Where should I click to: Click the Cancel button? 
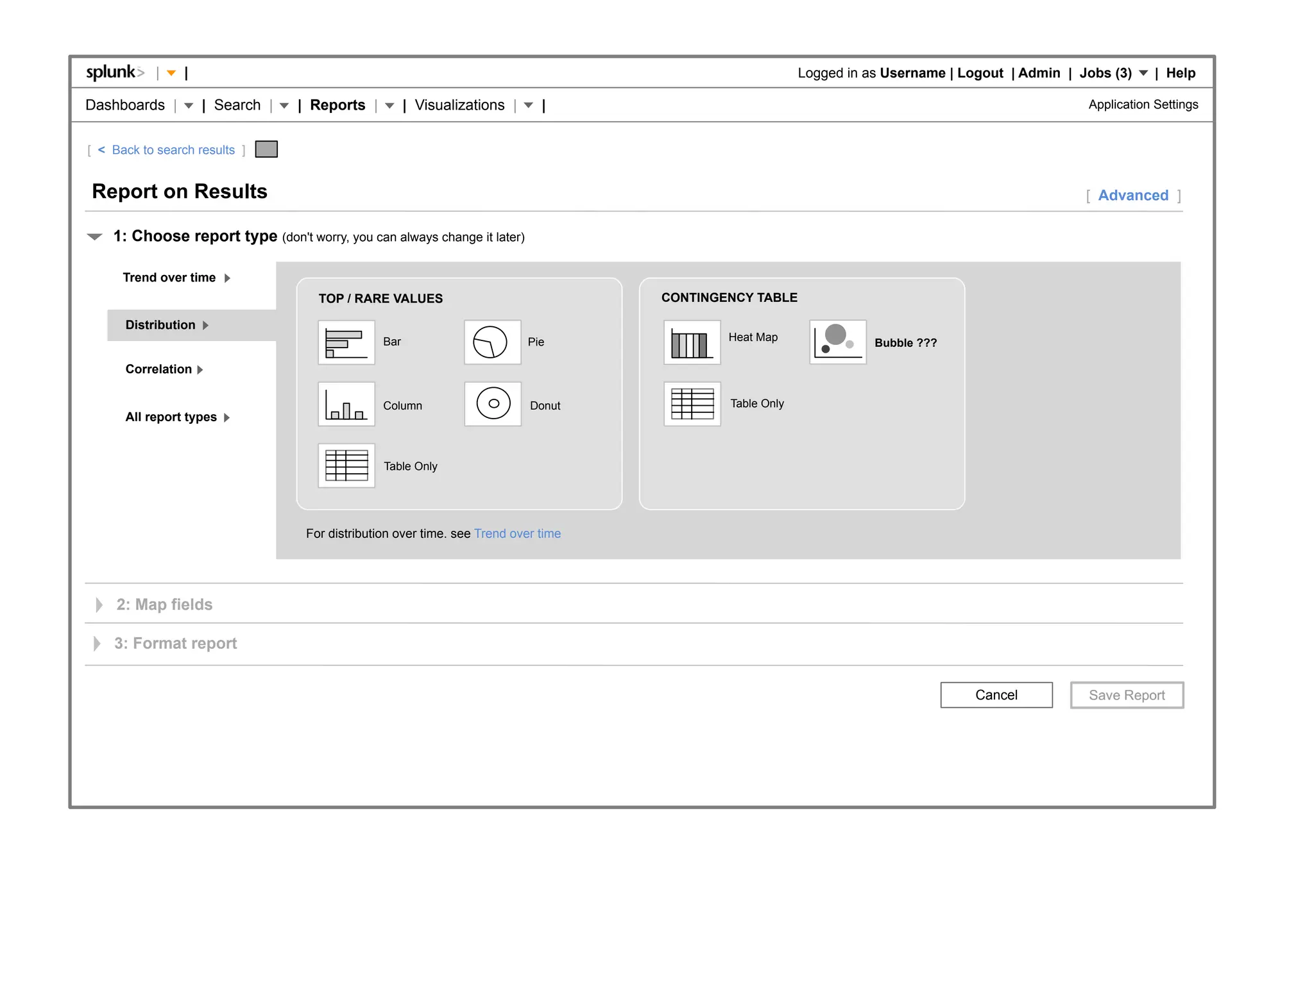(x=996, y=695)
